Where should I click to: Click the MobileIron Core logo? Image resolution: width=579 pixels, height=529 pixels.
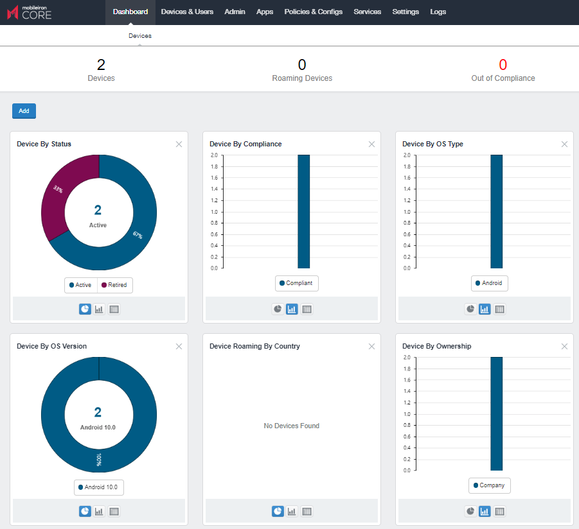(x=29, y=12)
